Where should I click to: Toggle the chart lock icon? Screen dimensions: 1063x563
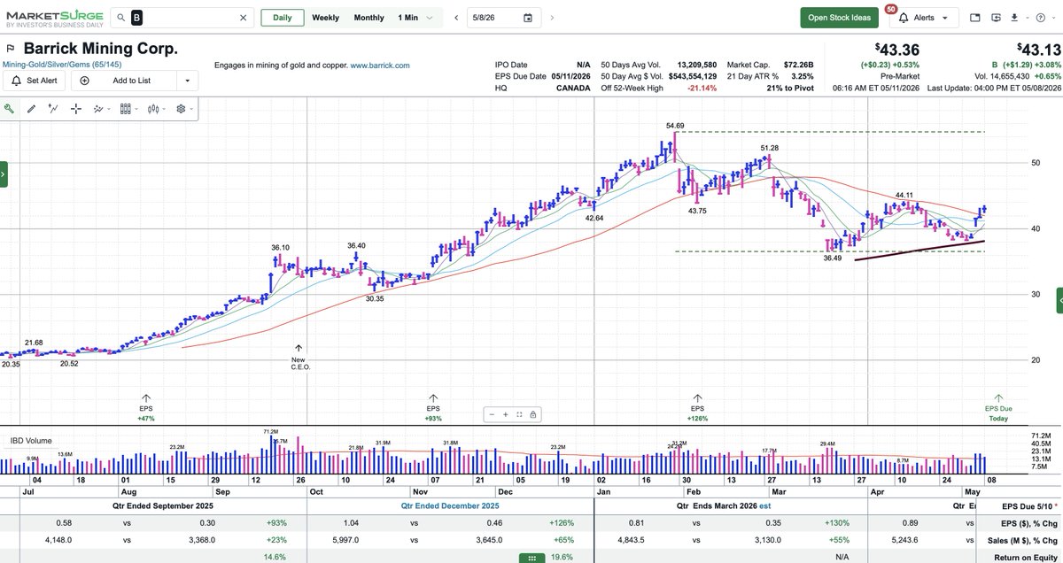pyautogui.click(x=532, y=414)
